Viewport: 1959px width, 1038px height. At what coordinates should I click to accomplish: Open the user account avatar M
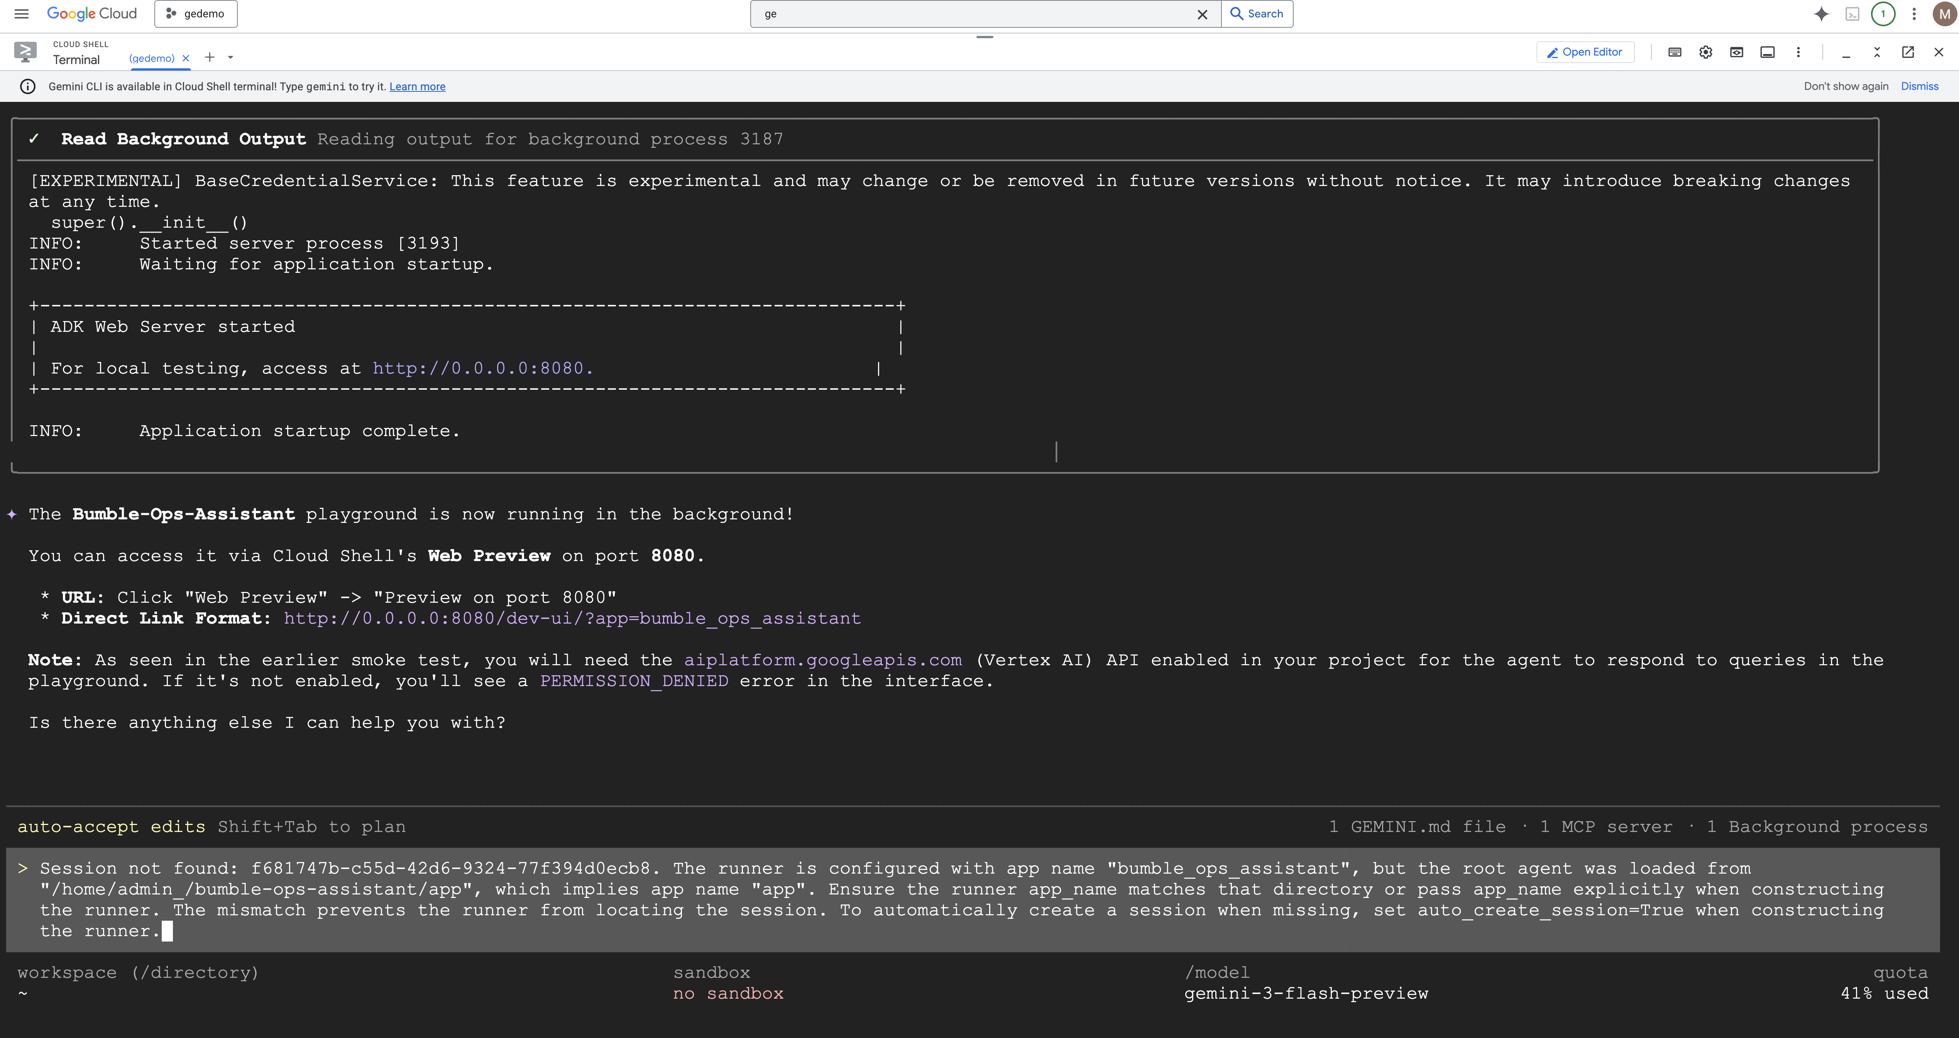1945,14
